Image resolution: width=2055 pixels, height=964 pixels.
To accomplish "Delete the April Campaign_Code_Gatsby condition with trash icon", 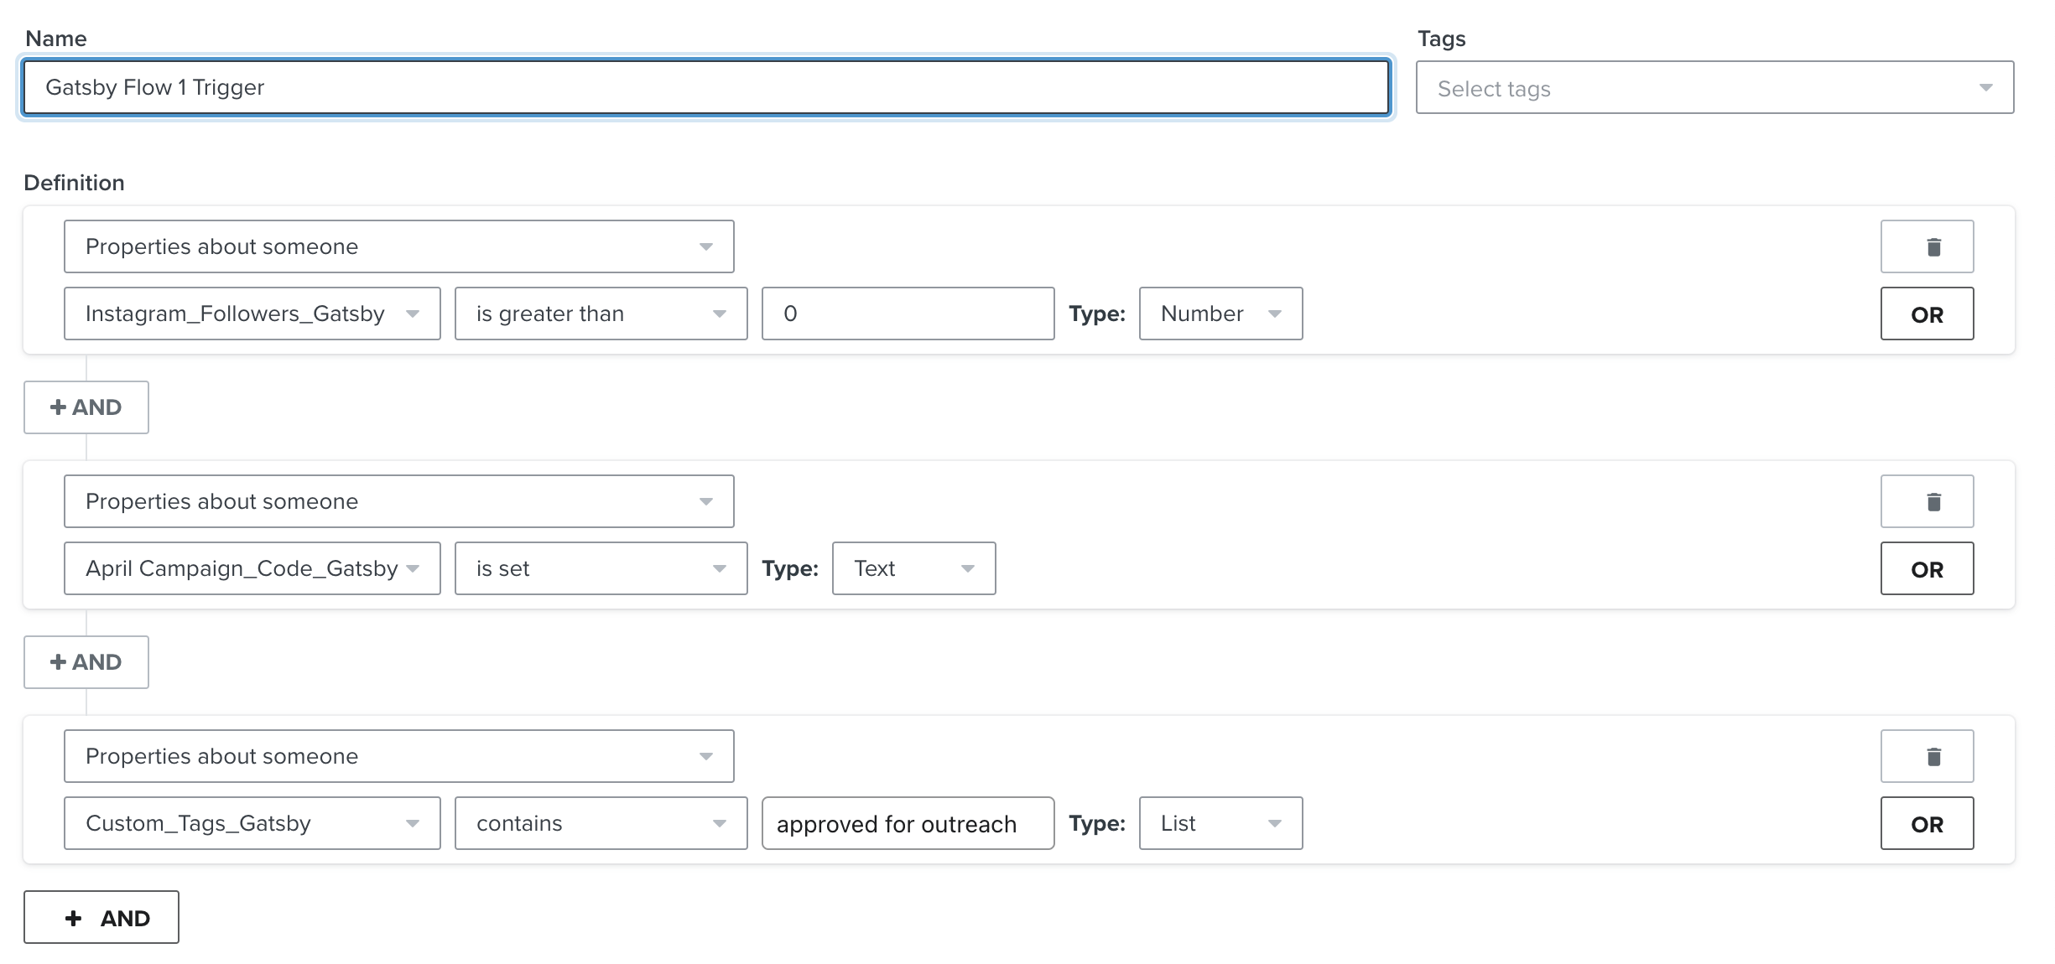I will click(x=1927, y=501).
